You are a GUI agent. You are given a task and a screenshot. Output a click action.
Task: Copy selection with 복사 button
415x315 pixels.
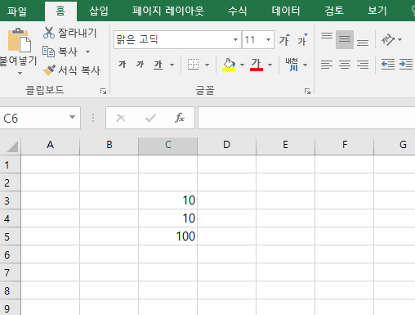[60, 52]
